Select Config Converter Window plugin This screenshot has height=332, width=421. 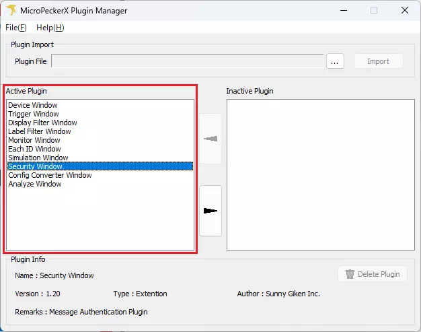pyautogui.click(x=100, y=175)
